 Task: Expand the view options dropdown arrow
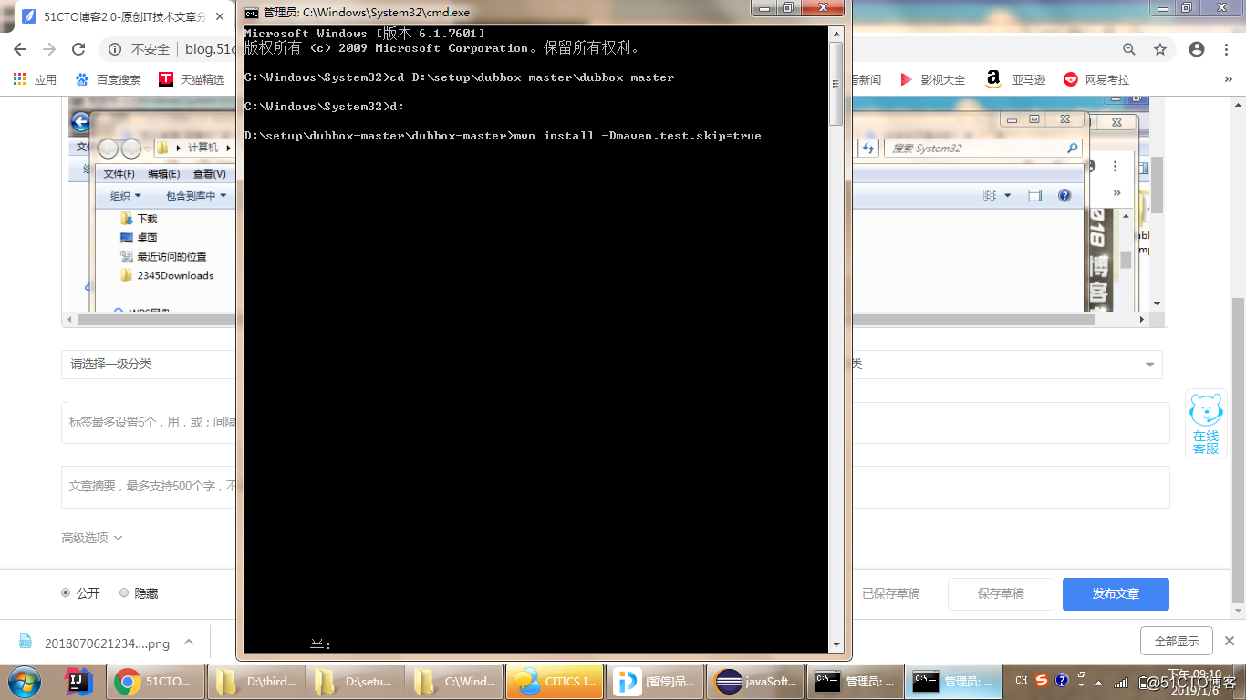1007,196
